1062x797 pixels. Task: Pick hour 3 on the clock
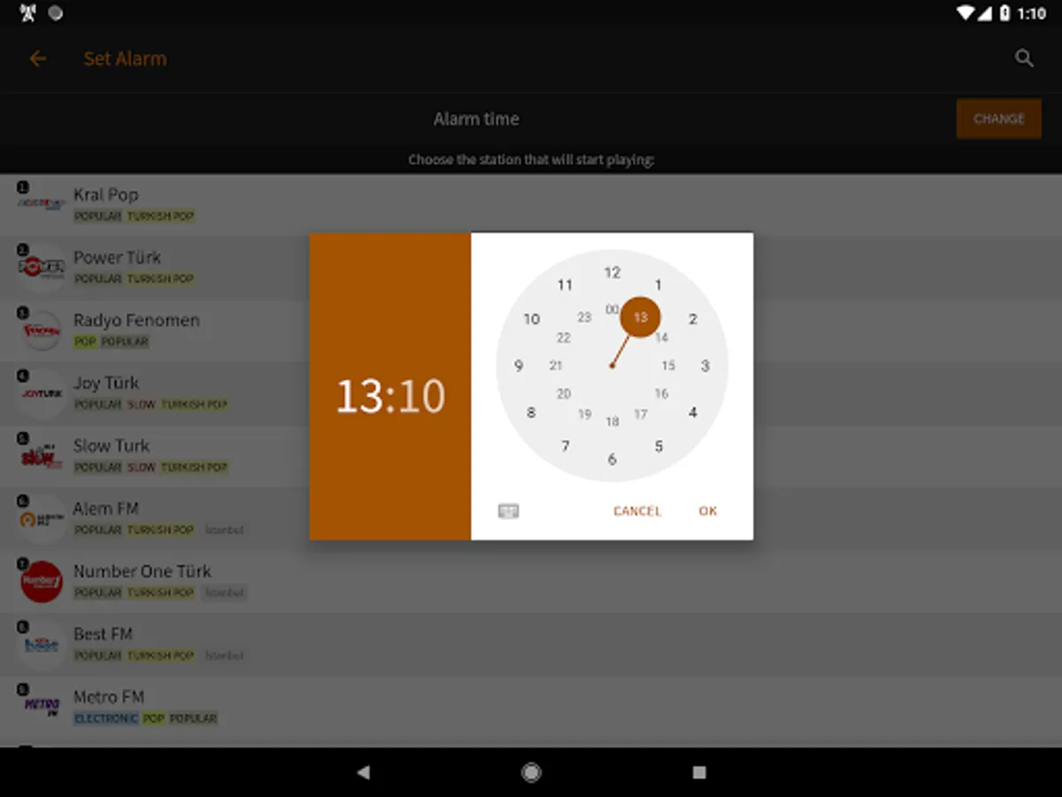[705, 366]
